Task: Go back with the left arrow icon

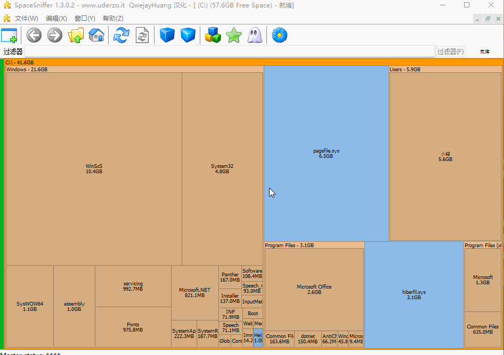Action: pyautogui.click(x=34, y=36)
